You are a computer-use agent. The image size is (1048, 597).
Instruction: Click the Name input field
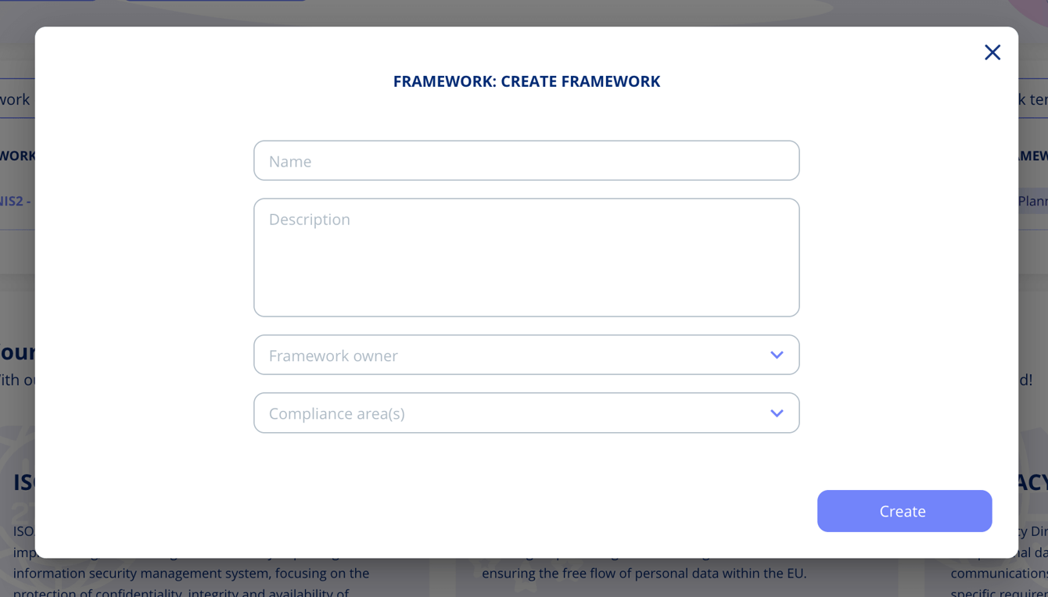tap(526, 160)
